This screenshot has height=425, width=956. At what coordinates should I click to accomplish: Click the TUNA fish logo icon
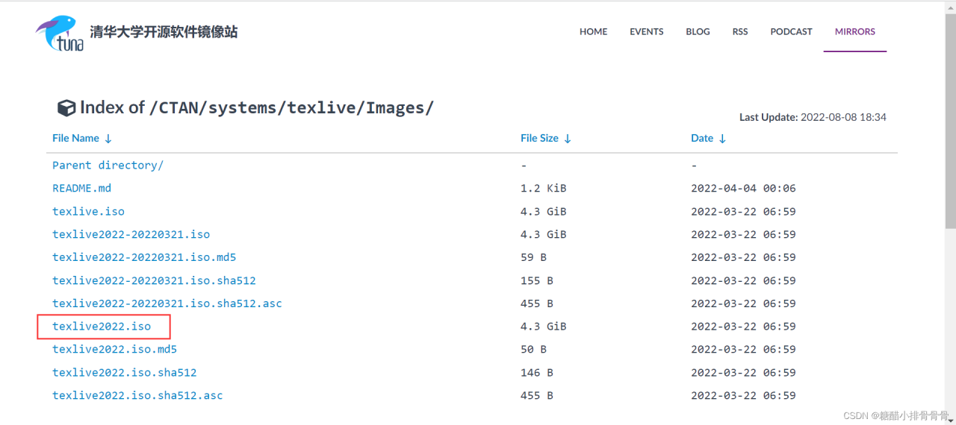click(60, 33)
